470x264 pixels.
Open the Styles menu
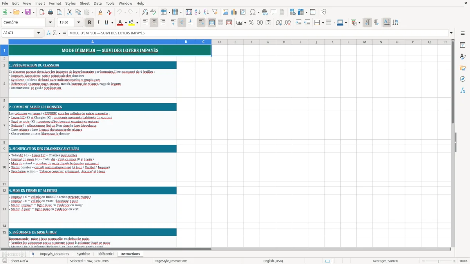point(70,3)
